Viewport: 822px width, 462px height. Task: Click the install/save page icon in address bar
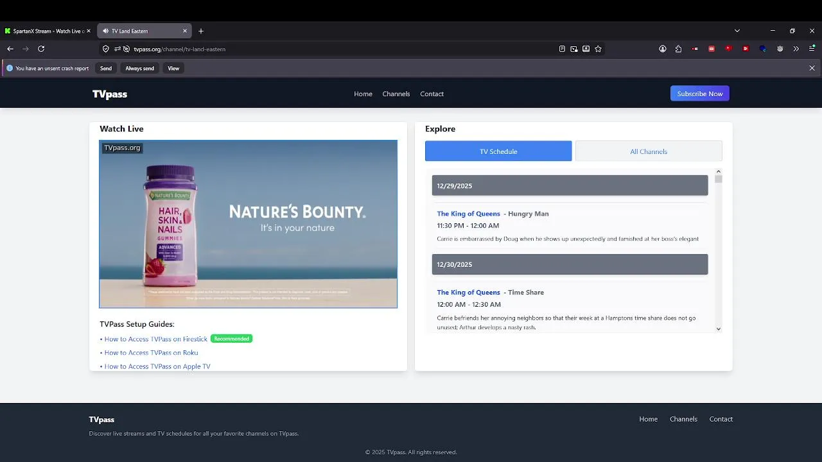pos(586,49)
